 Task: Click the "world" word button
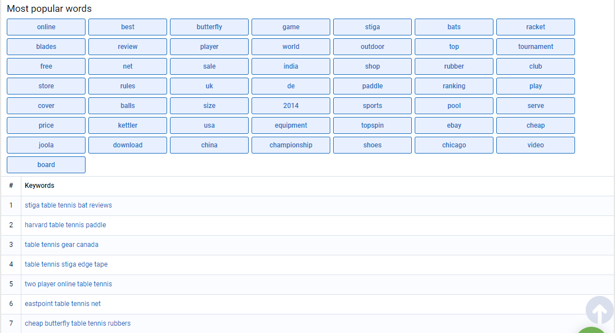(x=291, y=47)
